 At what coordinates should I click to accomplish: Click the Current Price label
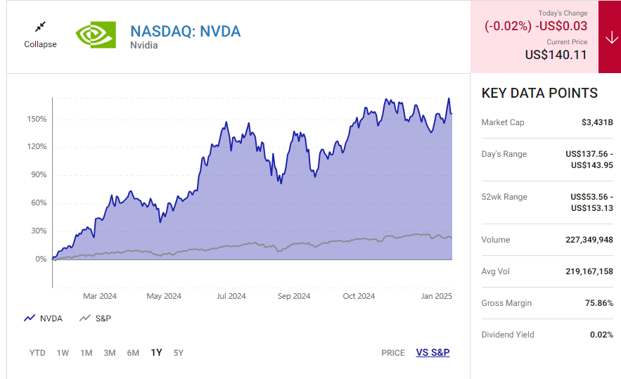point(567,42)
